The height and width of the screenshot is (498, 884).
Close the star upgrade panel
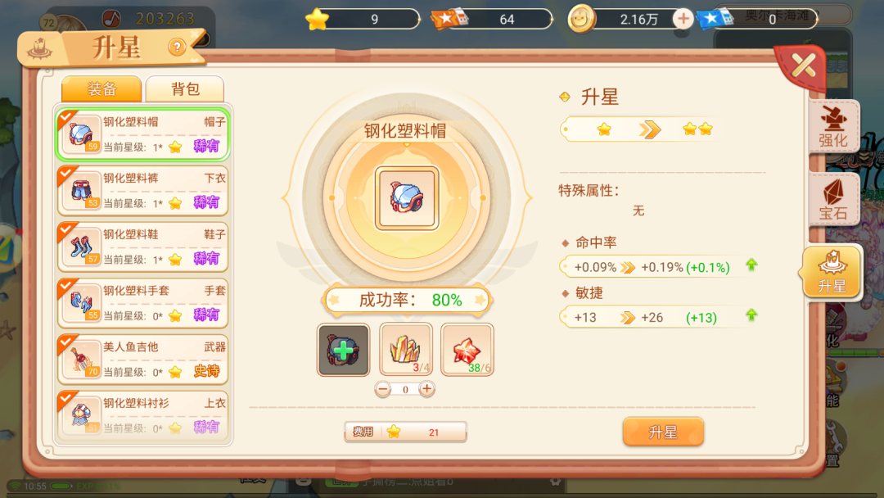pos(803,66)
